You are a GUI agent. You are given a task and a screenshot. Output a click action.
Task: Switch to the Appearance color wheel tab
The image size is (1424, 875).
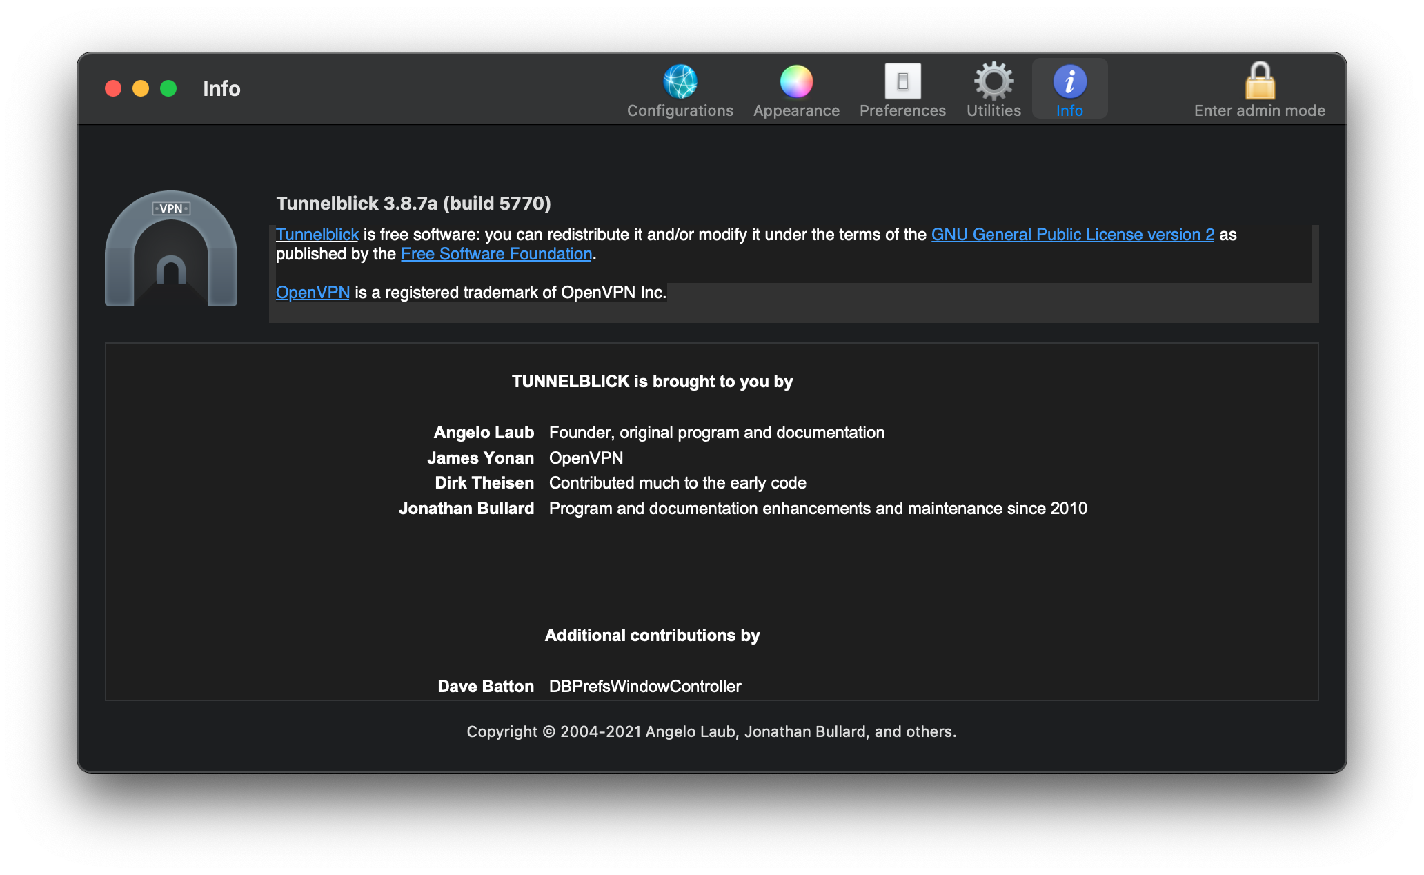click(x=796, y=90)
